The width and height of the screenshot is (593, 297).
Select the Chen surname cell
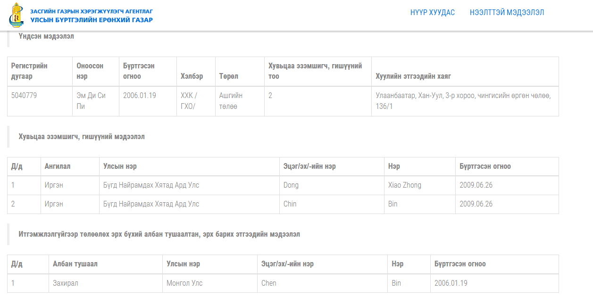coord(268,283)
